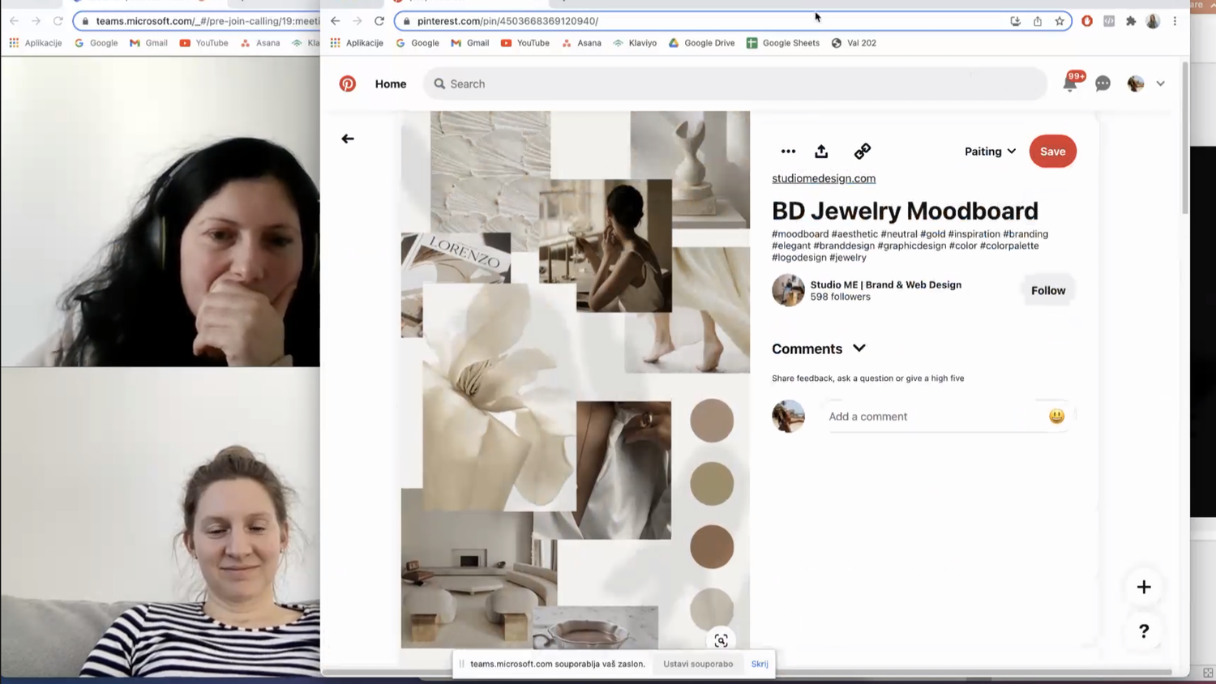Open the extensions puzzle piece icon

coord(1131,21)
